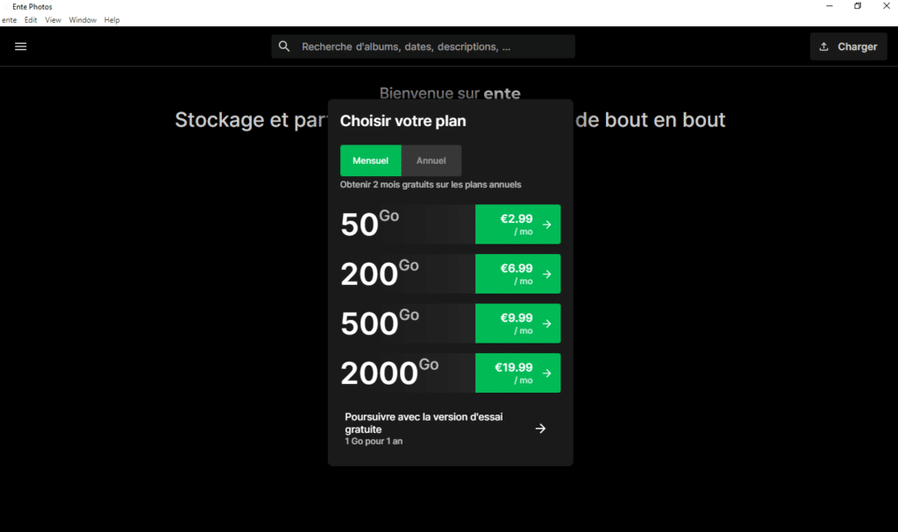Screen dimensions: 898x532
Task: Switch billing period to Mensuel
Action: (370, 160)
